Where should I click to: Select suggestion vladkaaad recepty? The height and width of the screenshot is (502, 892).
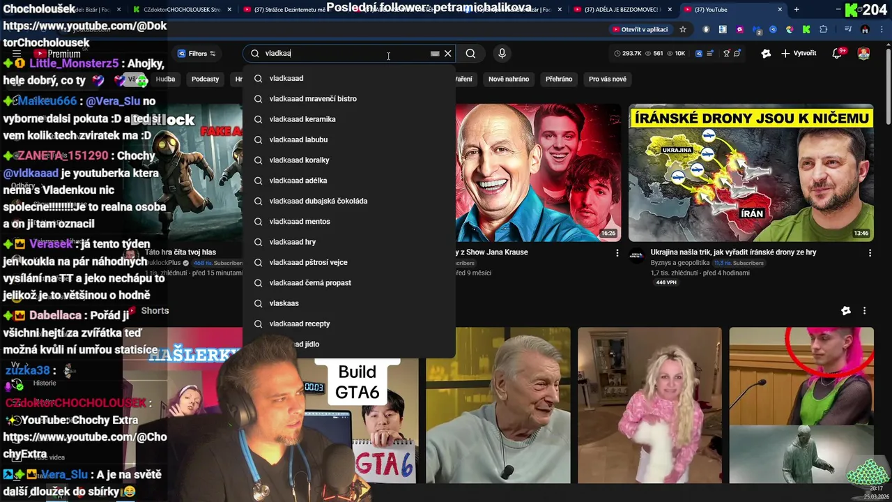[348, 324]
